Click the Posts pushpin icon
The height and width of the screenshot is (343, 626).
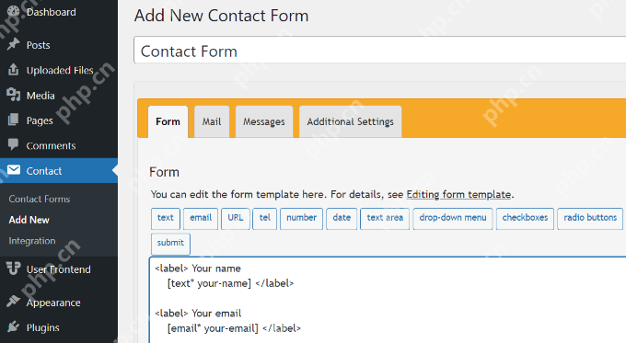tap(13, 44)
